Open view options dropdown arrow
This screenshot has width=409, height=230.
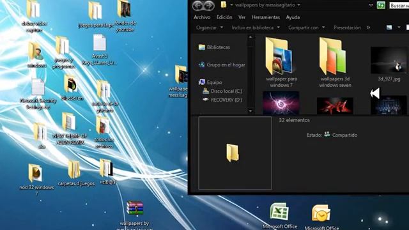(399, 27)
